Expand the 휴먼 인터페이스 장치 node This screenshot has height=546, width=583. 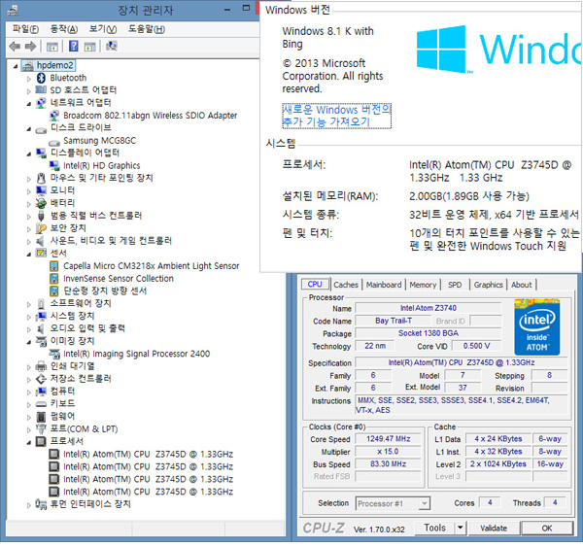pyautogui.click(x=29, y=505)
